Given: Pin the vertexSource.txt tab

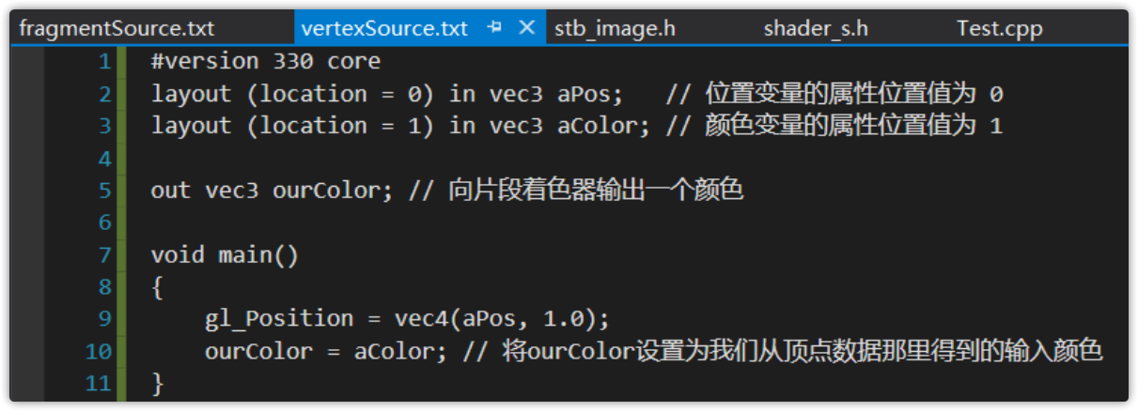Looking at the screenshot, I should click(495, 28).
